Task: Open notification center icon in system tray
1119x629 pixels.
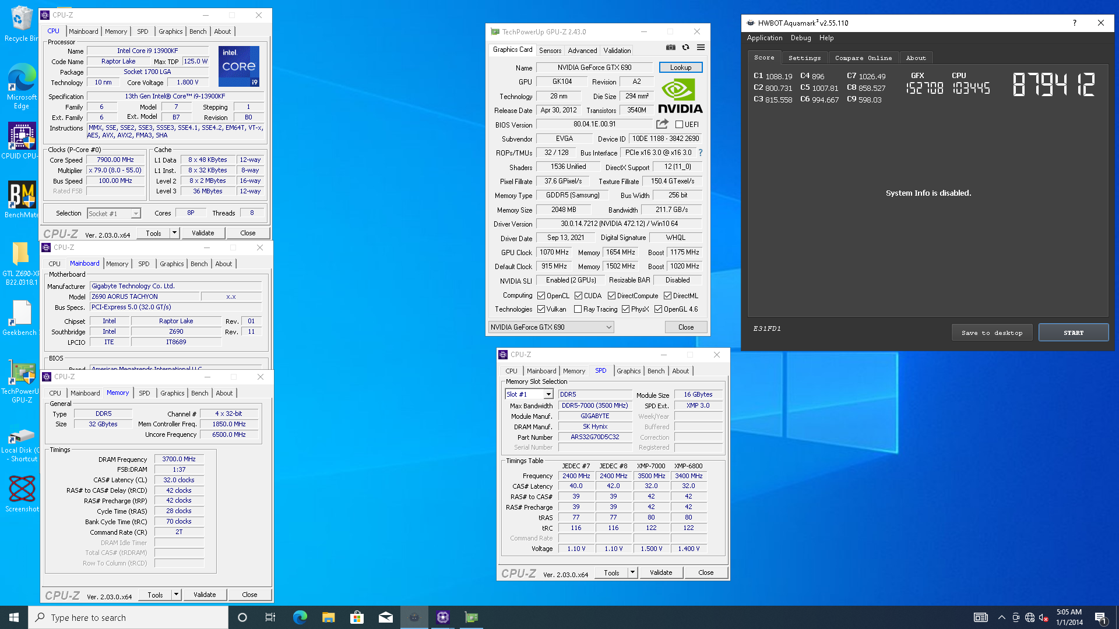Action: pyautogui.click(x=1100, y=617)
